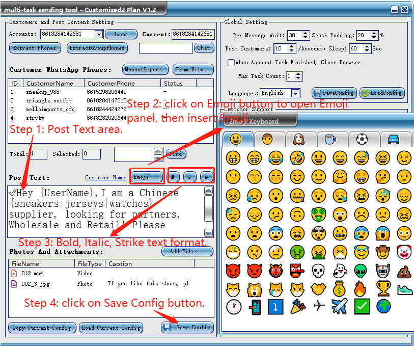This screenshot has width=414, height=347.
Task: Insert the rolling on floor laughing emoji
Action: [x=297, y=158]
